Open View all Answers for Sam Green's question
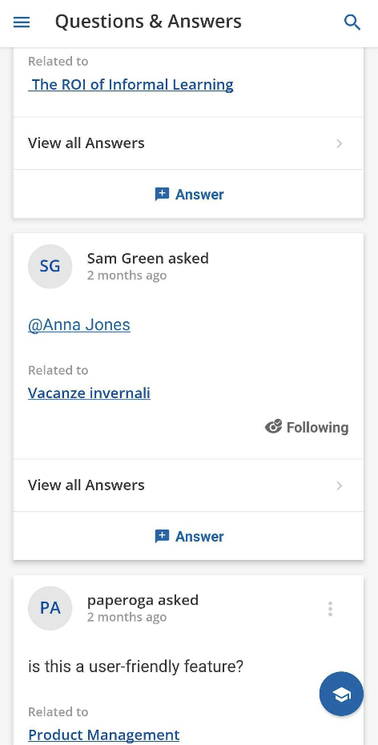Viewport: 378px width, 745px height. (188, 485)
